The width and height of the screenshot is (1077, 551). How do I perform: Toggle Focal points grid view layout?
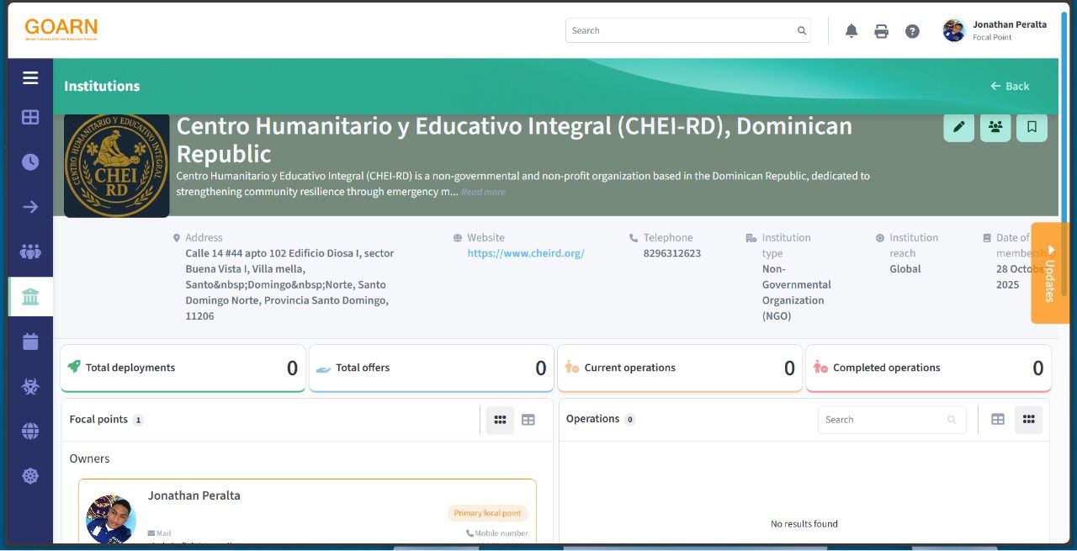[499, 419]
